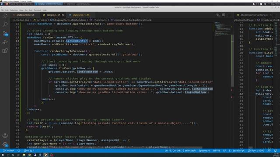280x157 pixels.
Task: Click the vertical scrollbar of script.js editor
Action: click(x=232, y=61)
